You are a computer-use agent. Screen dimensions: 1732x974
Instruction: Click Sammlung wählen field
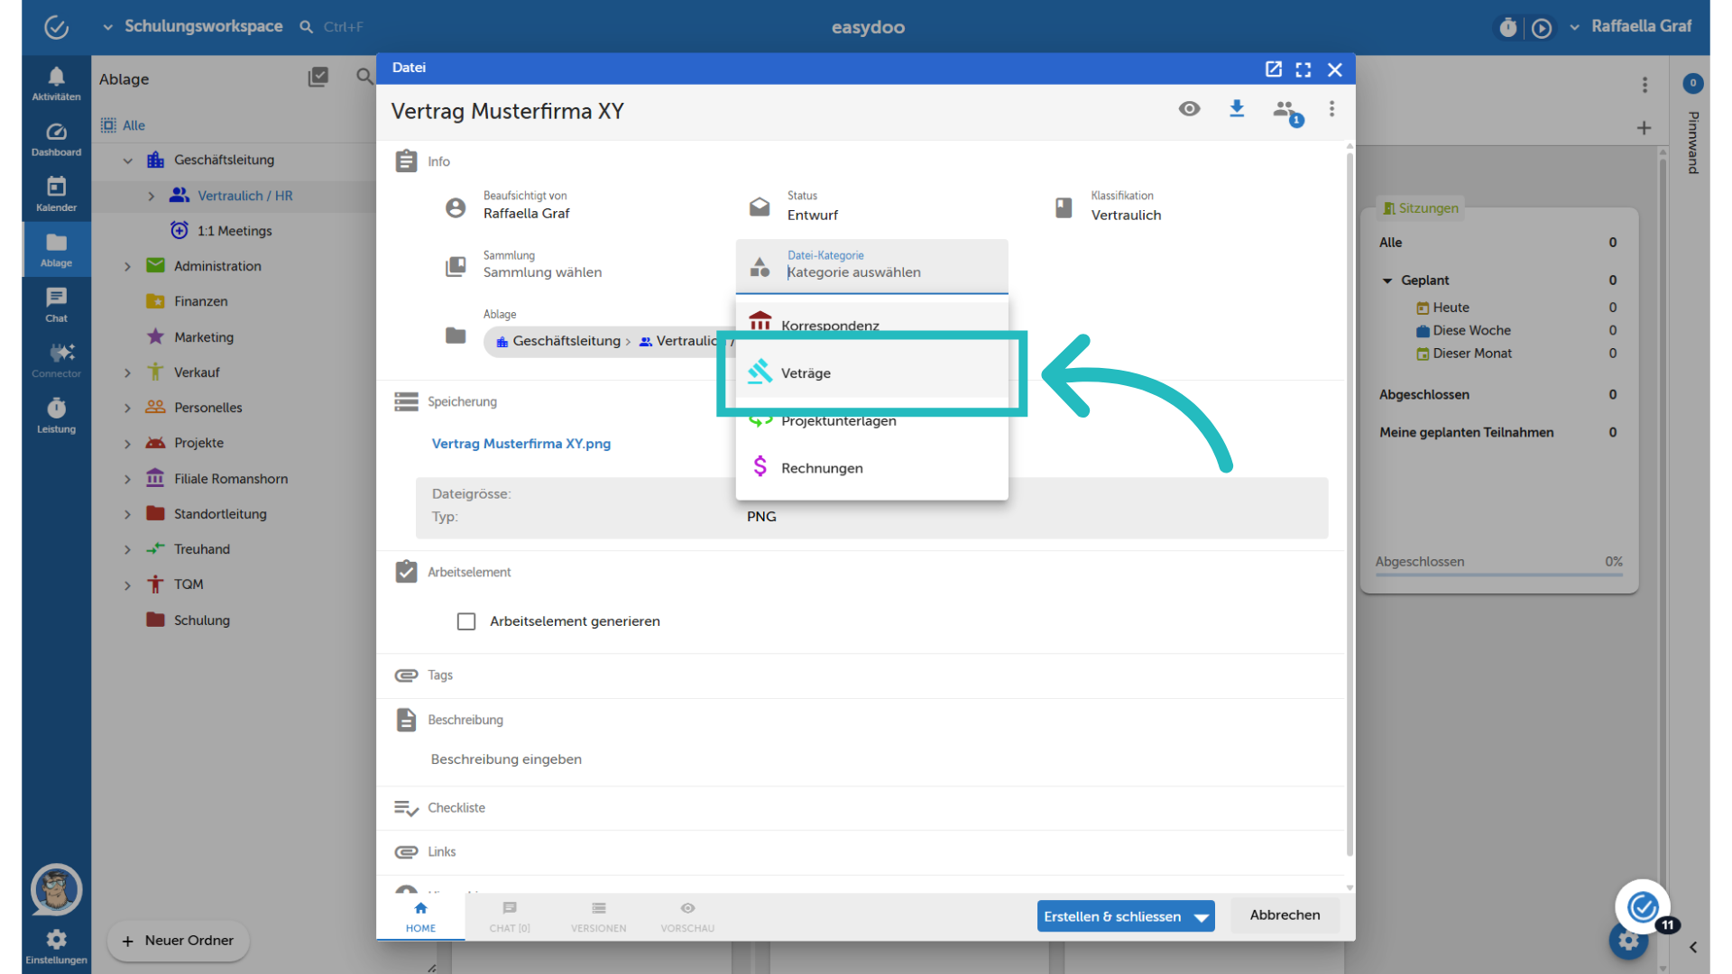click(542, 272)
